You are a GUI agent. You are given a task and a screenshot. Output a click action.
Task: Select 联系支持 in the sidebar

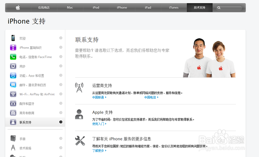pyautogui.click(x=25, y=122)
